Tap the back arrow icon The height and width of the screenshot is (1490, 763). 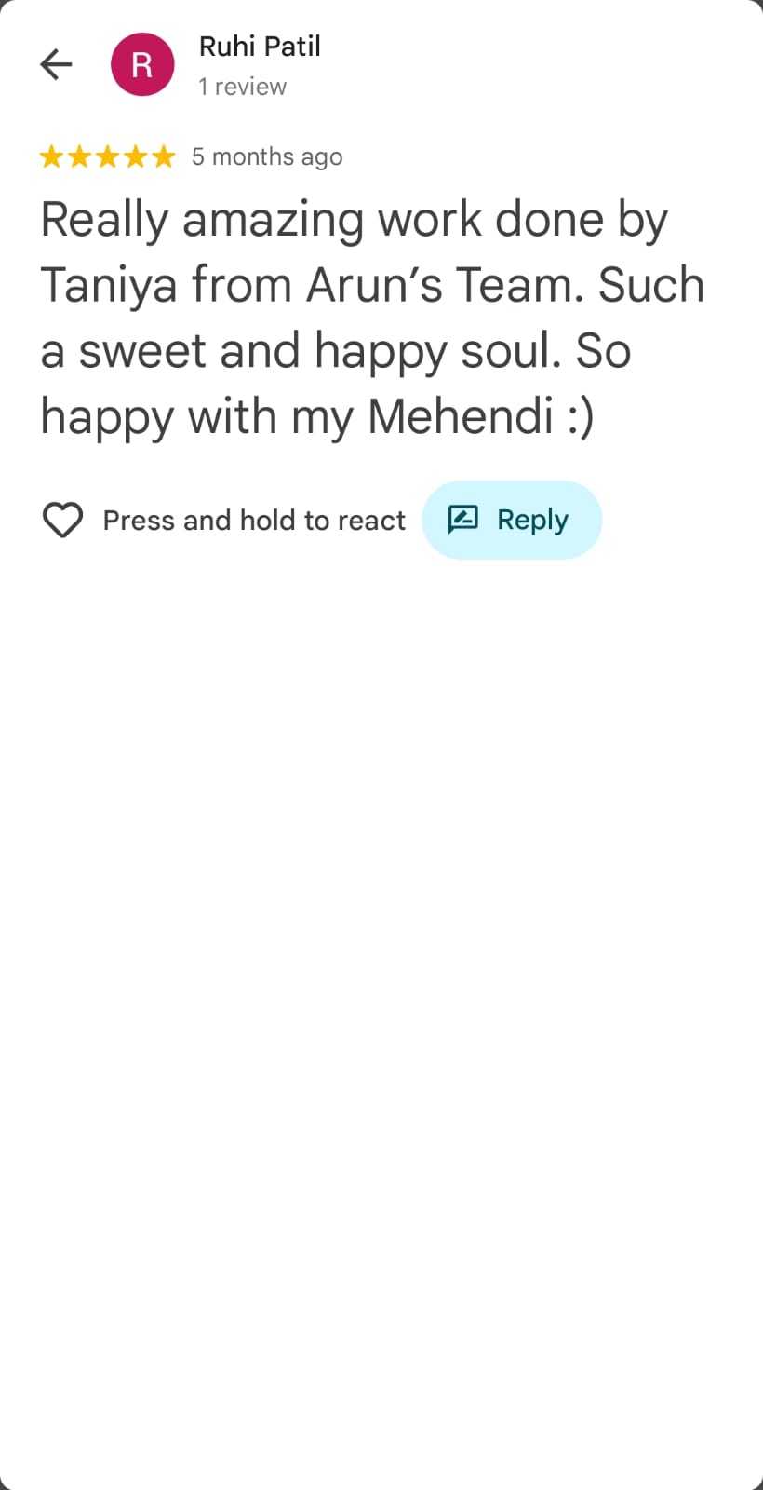click(56, 64)
